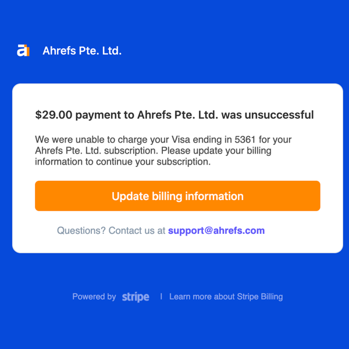Click the $29.00 amount in the heading
Image resolution: width=349 pixels, height=349 pixels.
[54, 115]
